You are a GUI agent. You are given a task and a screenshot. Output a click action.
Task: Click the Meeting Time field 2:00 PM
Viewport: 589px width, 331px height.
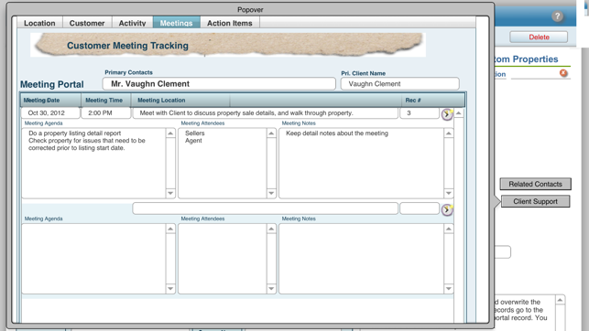coord(106,112)
